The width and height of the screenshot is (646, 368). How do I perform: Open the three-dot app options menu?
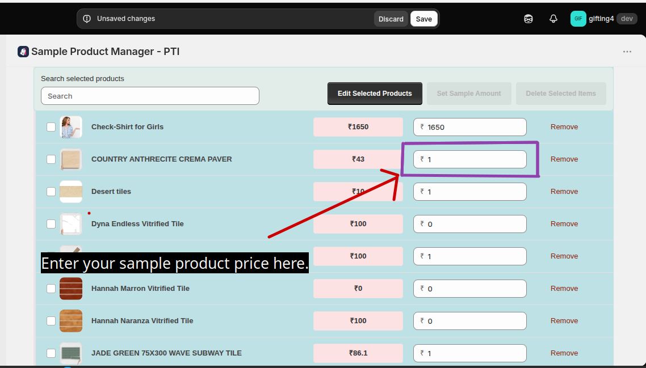click(627, 52)
